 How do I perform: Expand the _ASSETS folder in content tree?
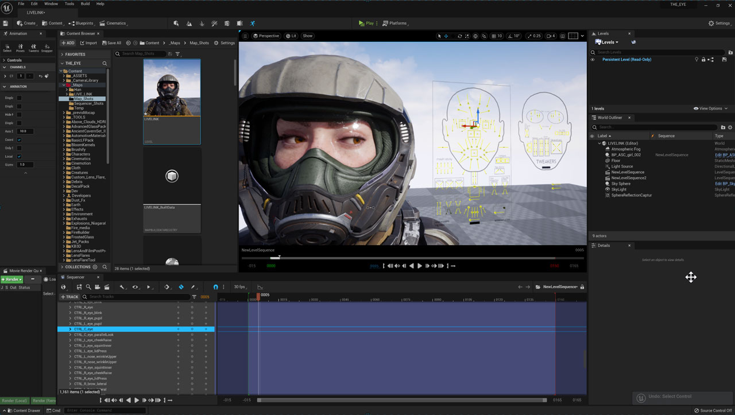point(64,76)
